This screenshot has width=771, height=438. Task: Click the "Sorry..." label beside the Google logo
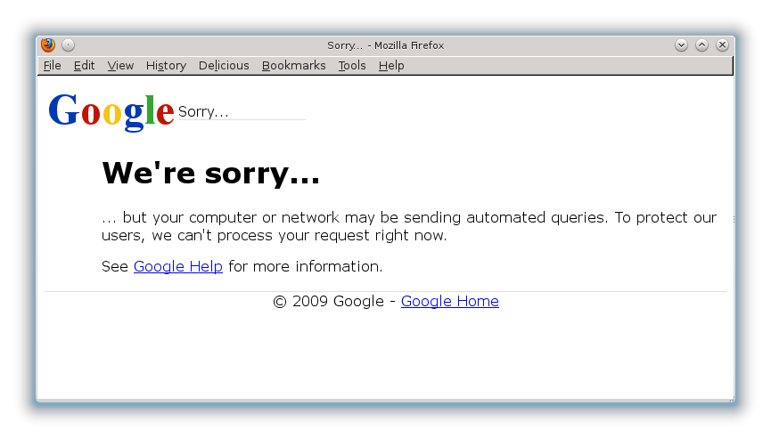click(203, 112)
